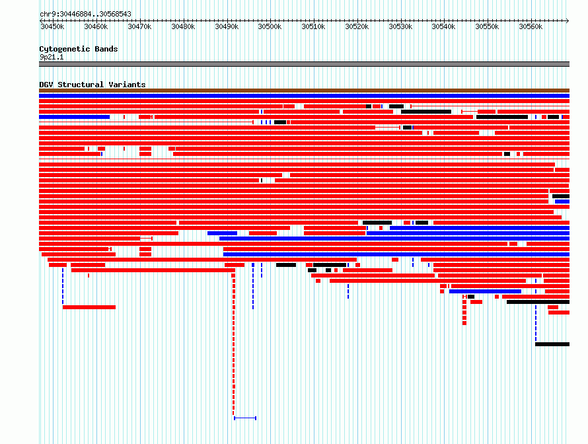Select the black variant bar spanning 30530k to 30541k
588x444 pixels.
(426, 112)
